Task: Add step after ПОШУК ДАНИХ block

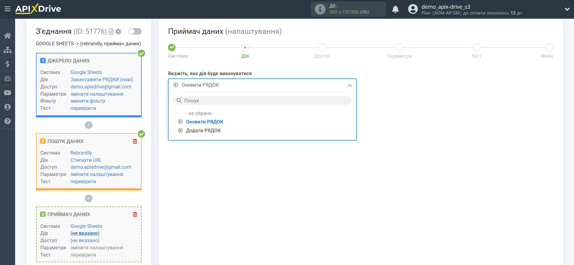Action: (x=89, y=198)
